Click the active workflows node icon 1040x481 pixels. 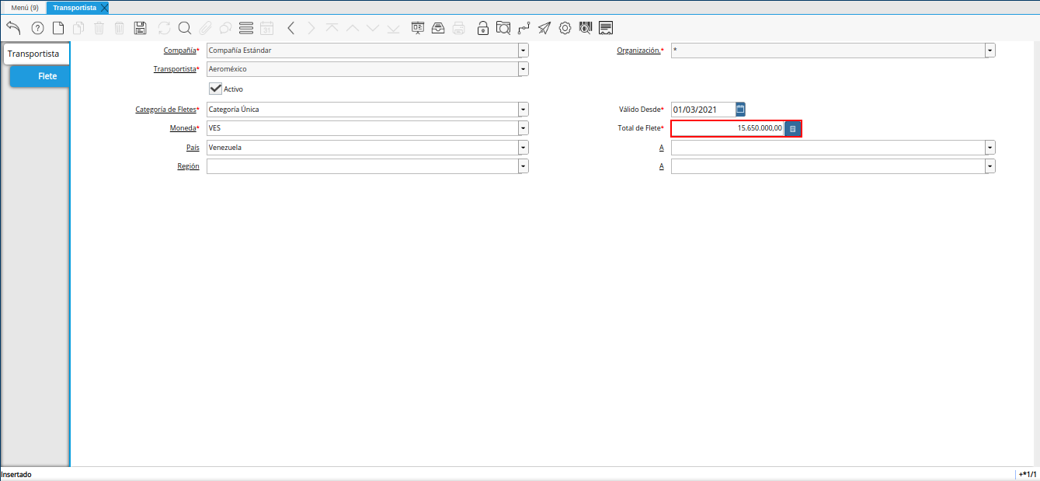click(524, 28)
